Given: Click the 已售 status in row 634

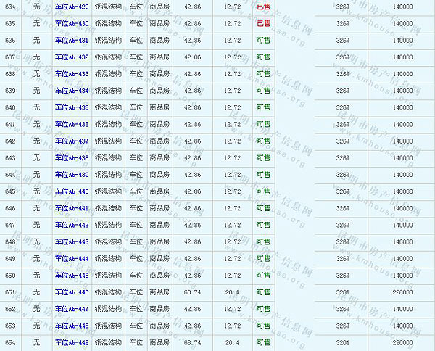Looking at the screenshot, I should point(263,7).
